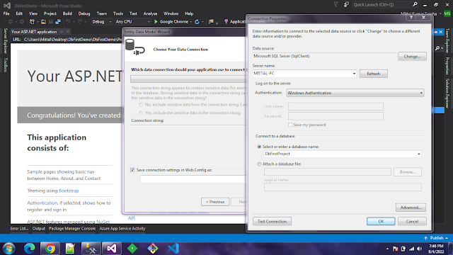This screenshot has width=453, height=255.
Task: Expand the Server name MITTAL-PC dropdown
Action: [354, 74]
